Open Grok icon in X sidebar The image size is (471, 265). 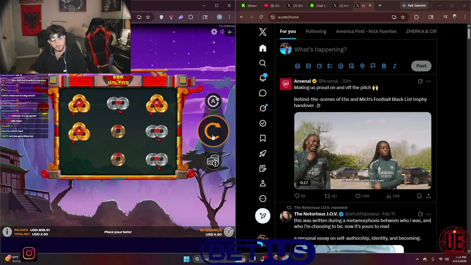coord(263,108)
